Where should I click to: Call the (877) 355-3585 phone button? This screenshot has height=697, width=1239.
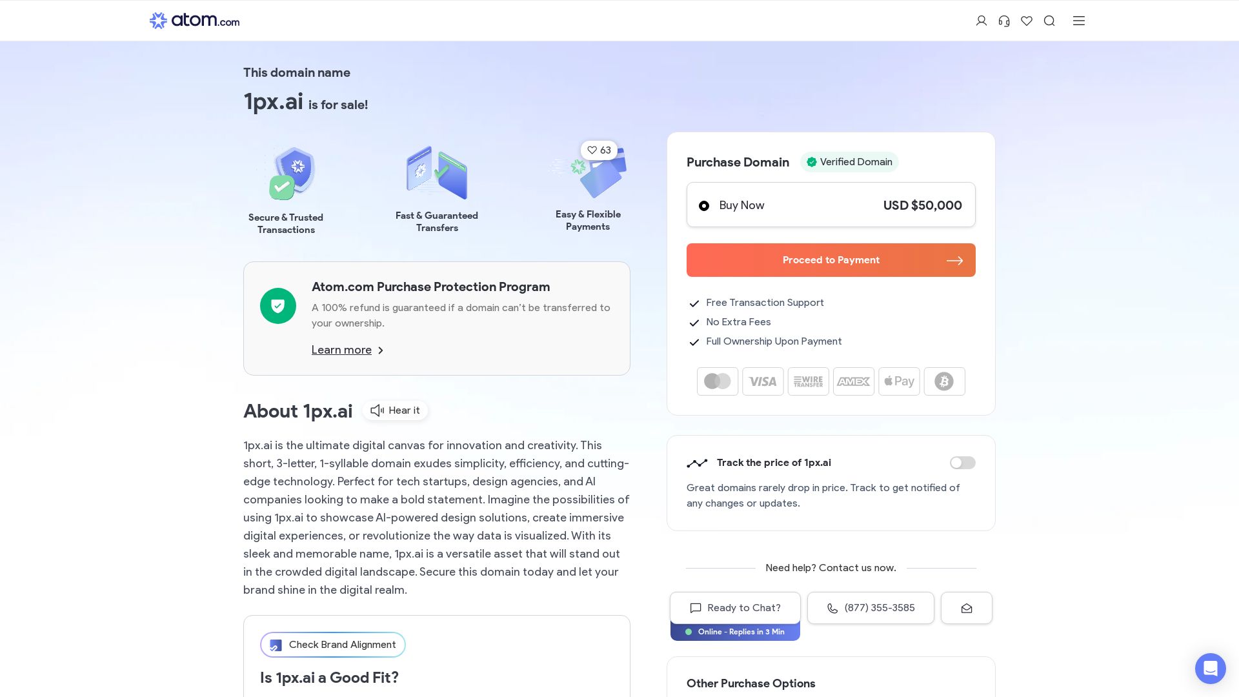(x=871, y=608)
